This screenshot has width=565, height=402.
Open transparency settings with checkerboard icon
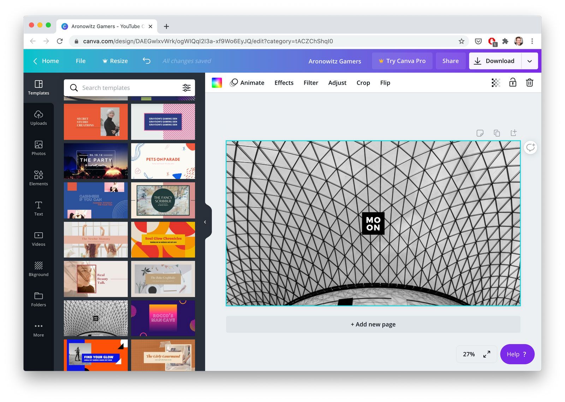click(495, 83)
